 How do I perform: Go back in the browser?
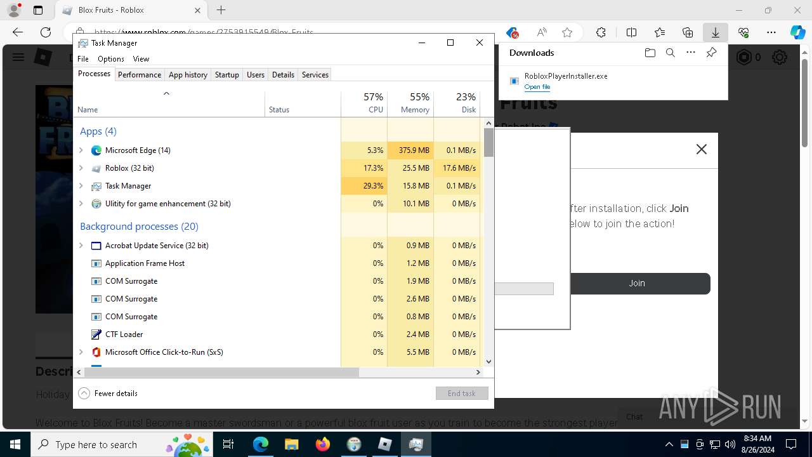click(x=18, y=32)
